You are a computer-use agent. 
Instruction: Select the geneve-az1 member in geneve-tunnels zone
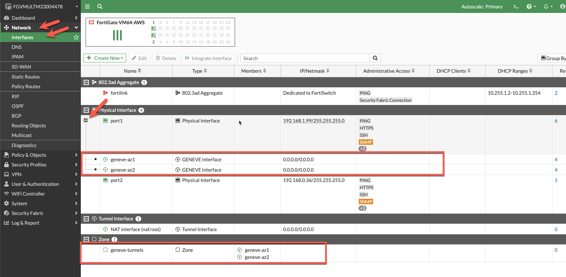tap(257, 250)
